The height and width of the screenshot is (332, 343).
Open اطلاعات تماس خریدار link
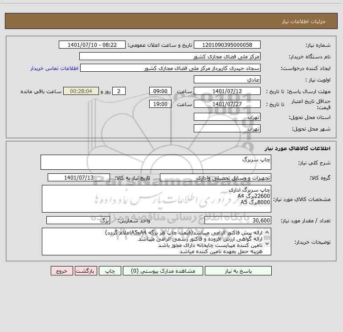54,68
